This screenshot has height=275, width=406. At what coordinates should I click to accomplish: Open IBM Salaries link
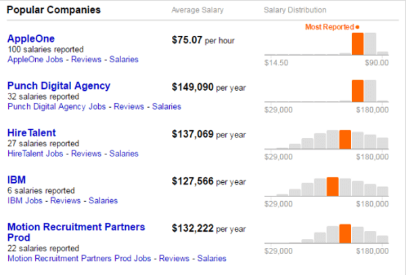click(103, 200)
